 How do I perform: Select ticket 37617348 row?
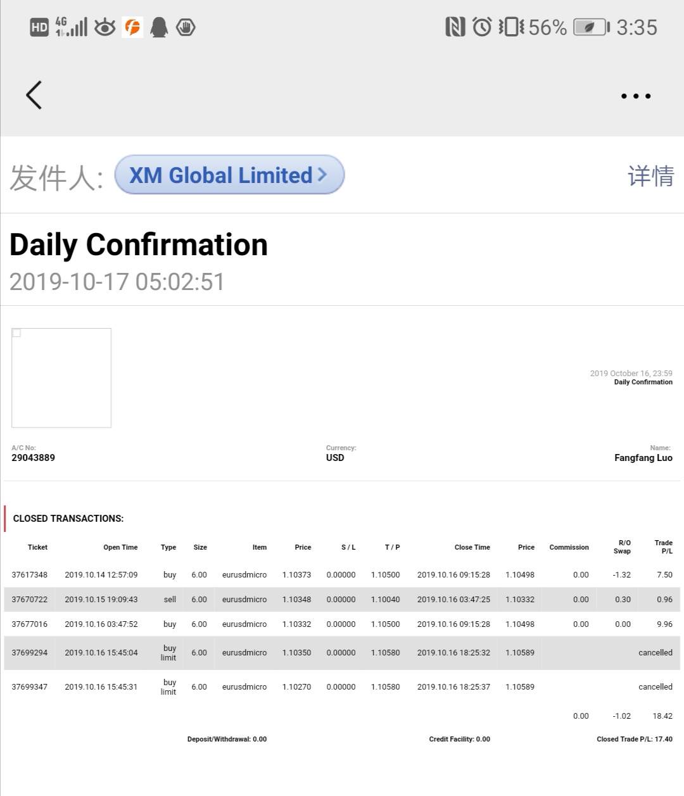[x=342, y=575]
